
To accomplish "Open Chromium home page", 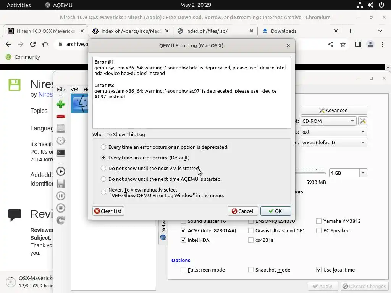I will (45, 44).
